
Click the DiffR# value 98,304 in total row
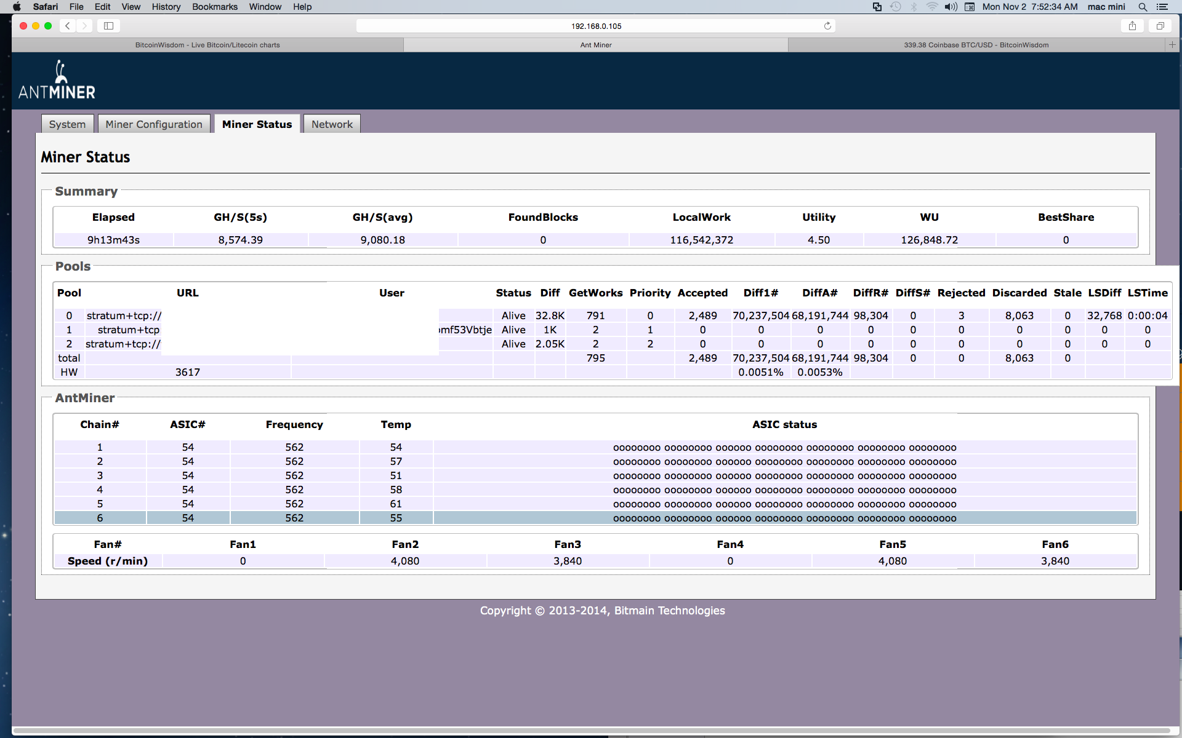870,358
